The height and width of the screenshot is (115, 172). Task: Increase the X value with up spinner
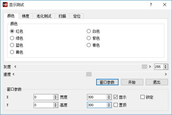[55, 96]
